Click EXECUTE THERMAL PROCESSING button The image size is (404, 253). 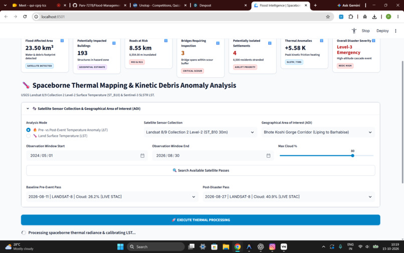pyautogui.click(x=200, y=220)
